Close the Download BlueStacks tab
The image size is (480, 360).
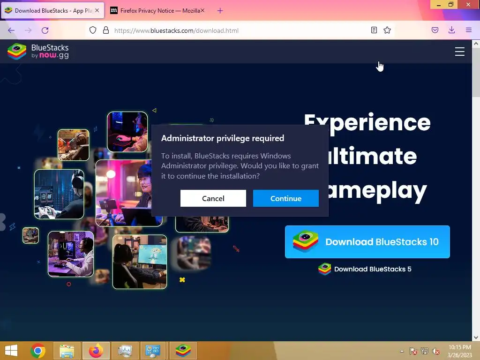(x=97, y=10)
